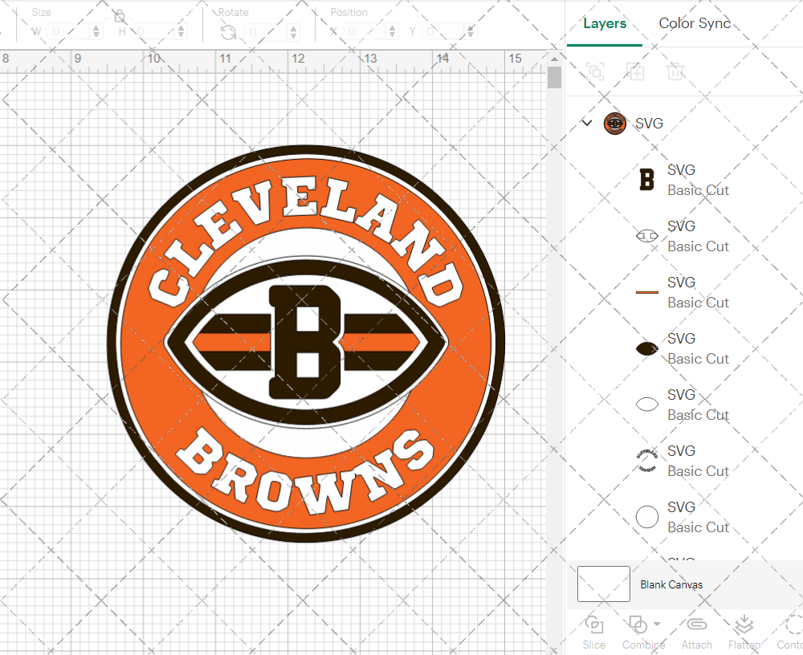This screenshot has width=803, height=655.
Task: Select the white football shape layer
Action: (x=646, y=405)
